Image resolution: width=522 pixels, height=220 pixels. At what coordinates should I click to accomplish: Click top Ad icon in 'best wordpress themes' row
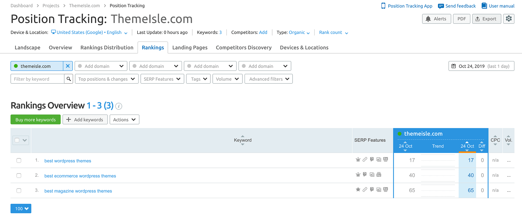click(385, 159)
